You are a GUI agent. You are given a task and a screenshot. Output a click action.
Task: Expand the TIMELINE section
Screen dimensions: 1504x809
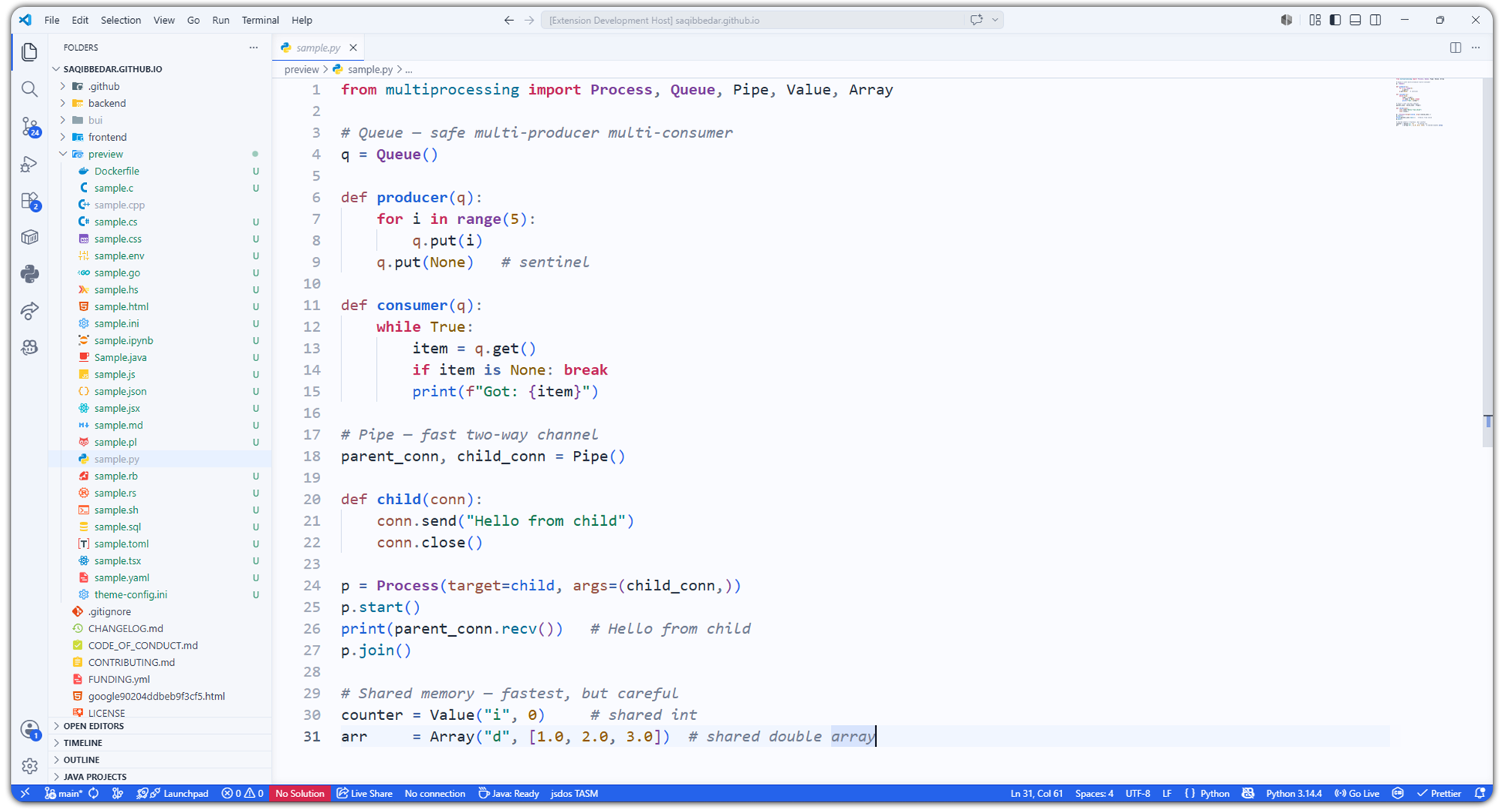point(160,743)
